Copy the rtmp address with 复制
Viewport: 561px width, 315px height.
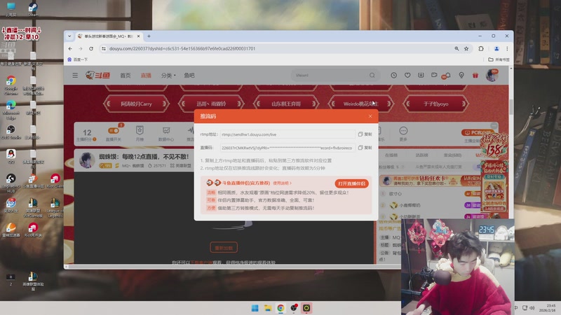click(x=365, y=134)
